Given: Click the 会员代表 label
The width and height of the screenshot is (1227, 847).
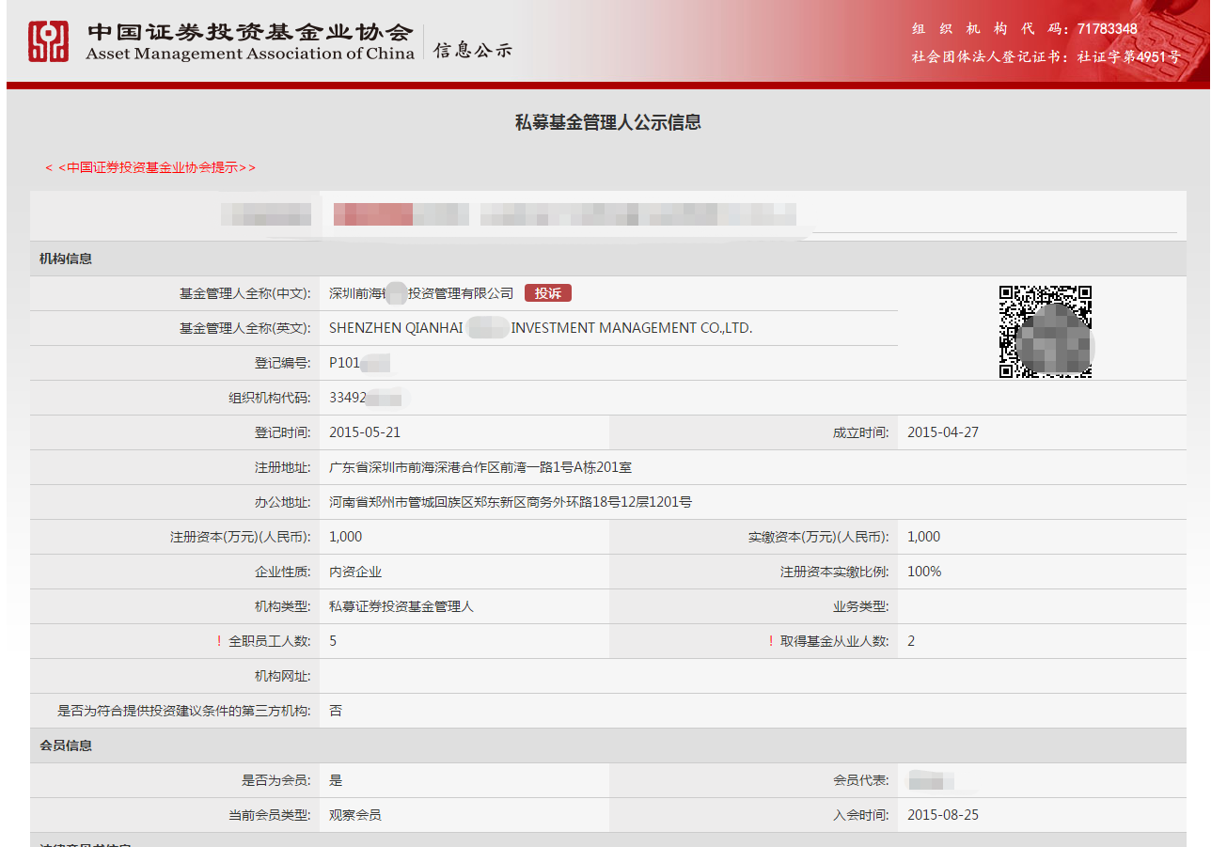Looking at the screenshot, I should click(x=860, y=780).
